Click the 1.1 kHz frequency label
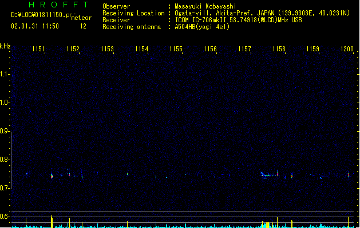Screen dimensions: 360x228 [x=5, y=74]
